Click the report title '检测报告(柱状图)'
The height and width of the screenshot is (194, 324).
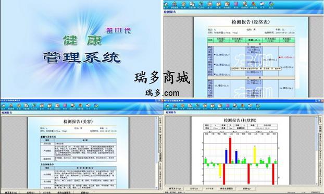tap(240, 120)
